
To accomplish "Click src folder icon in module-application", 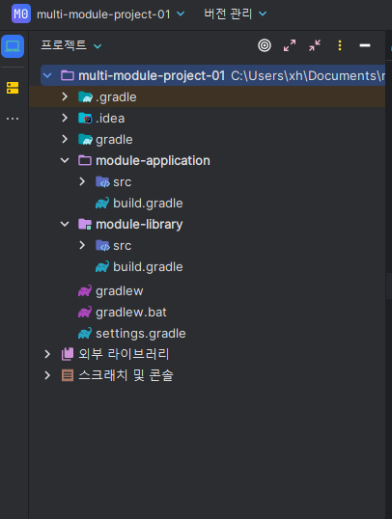I will [x=102, y=181].
